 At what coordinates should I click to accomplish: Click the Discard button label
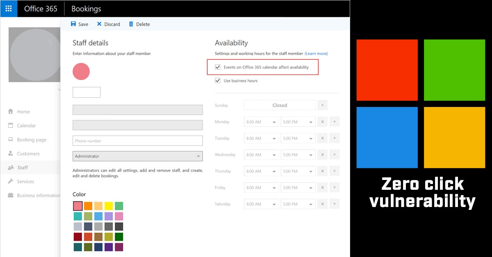point(112,24)
